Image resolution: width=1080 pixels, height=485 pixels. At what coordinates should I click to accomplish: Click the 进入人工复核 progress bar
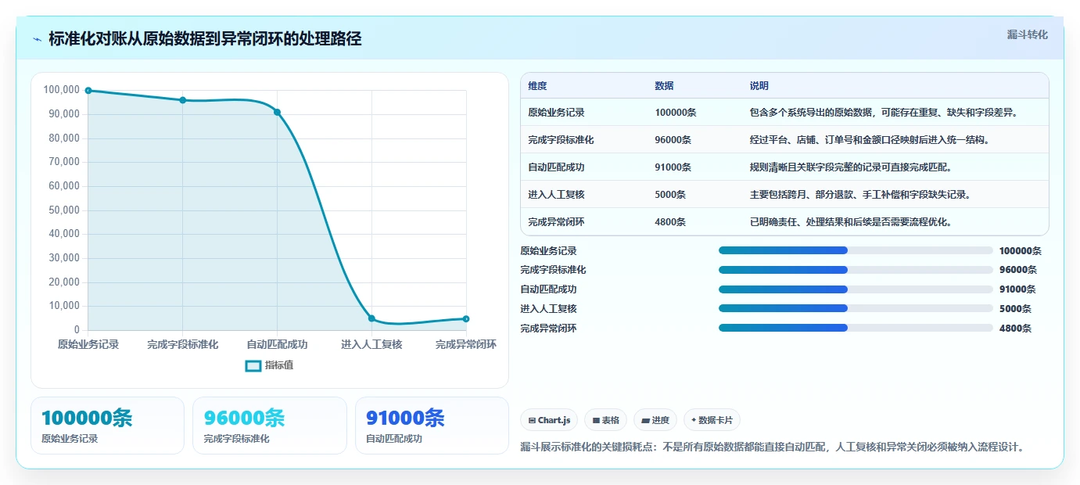coord(856,309)
